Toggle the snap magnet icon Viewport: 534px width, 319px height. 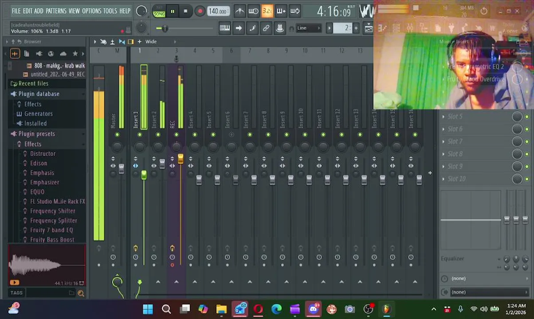(x=291, y=28)
